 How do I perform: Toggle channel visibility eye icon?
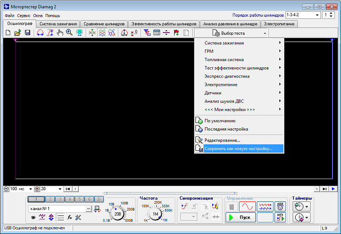point(33,217)
